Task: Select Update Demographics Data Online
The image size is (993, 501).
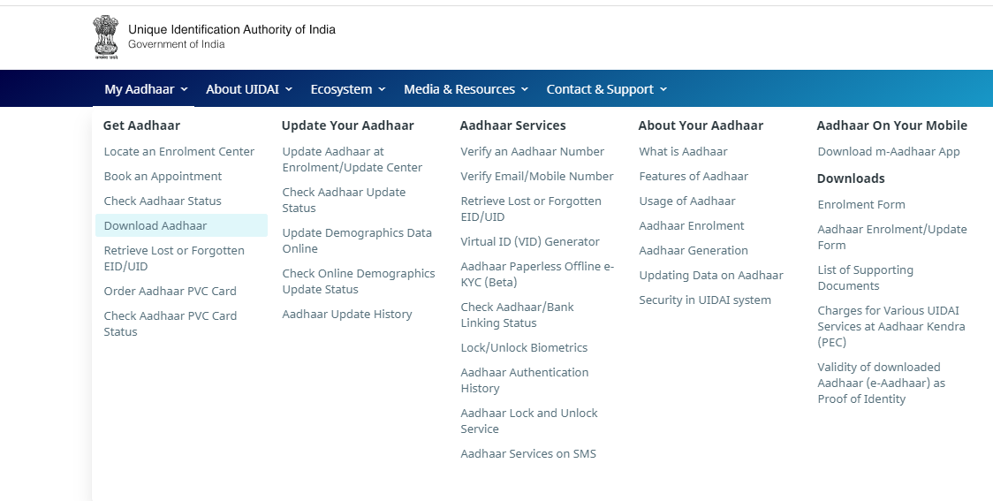Action: point(357,240)
